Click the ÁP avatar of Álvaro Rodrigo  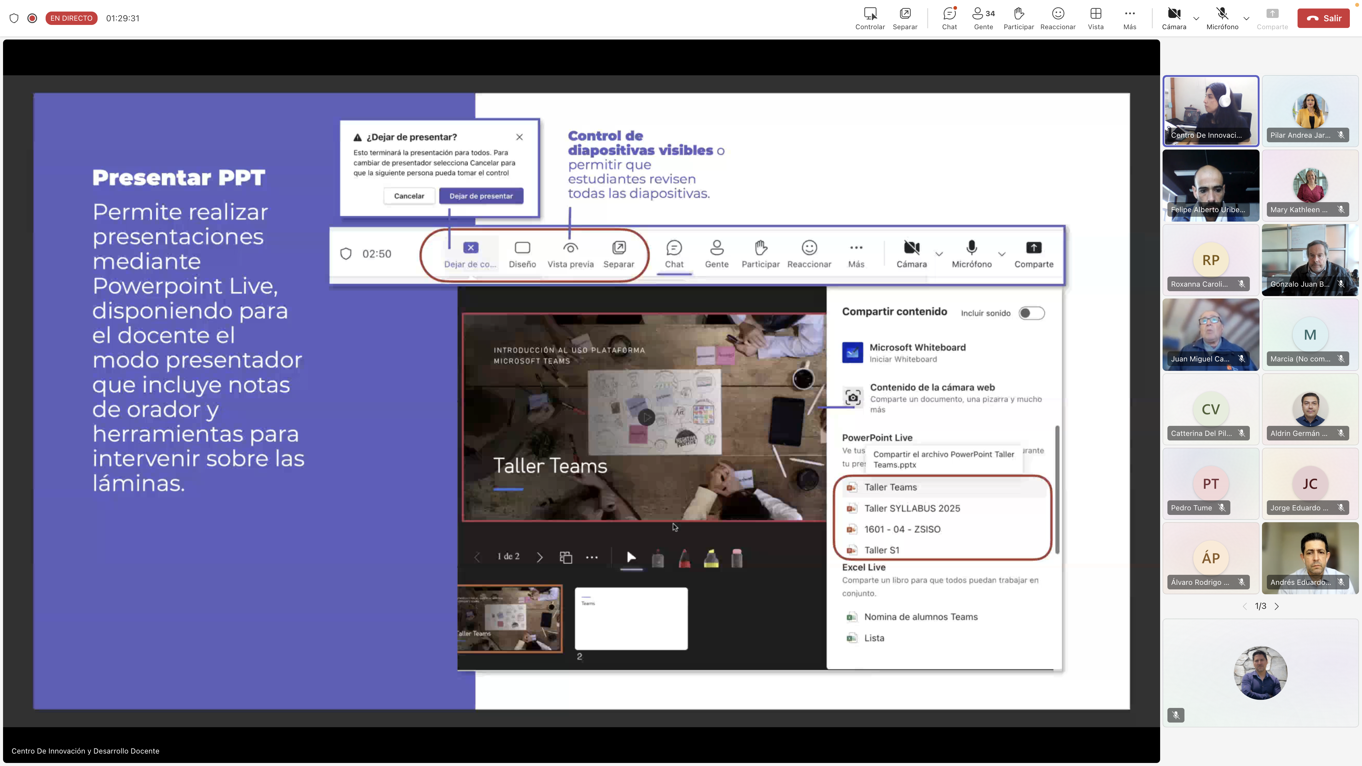1210,558
